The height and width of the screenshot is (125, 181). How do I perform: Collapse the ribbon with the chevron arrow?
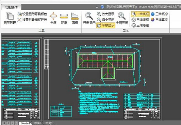pyautogui.click(x=97, y=7)
